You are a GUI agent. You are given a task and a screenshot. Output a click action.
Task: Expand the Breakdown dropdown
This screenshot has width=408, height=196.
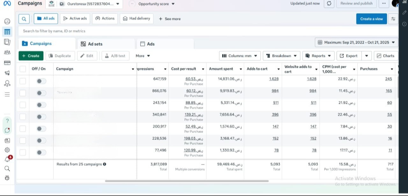281,56
